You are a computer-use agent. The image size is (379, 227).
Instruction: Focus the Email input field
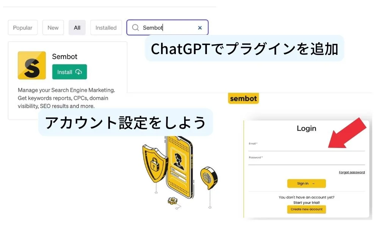(x=307, y=146)
